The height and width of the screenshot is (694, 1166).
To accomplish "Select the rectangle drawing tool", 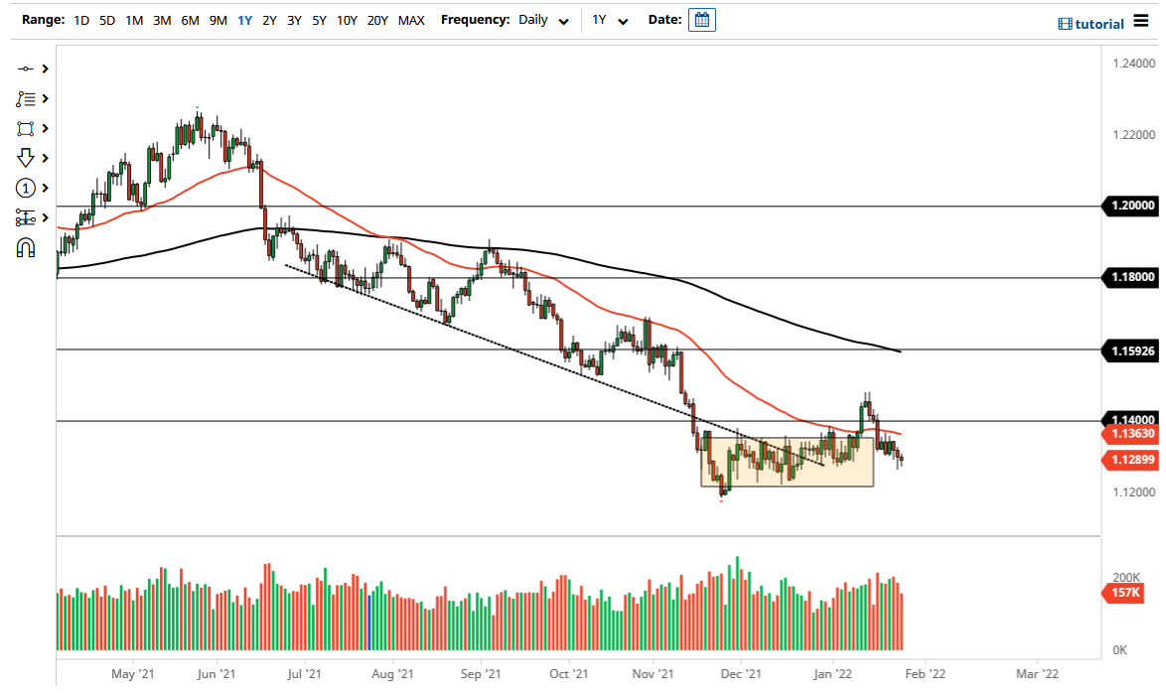I will 25,127.
